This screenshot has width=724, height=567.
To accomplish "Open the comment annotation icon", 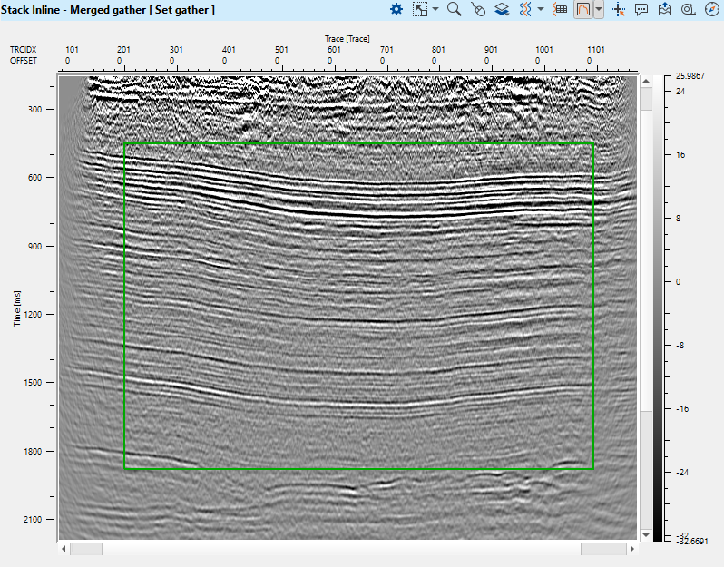I will [x=641, y=9].
